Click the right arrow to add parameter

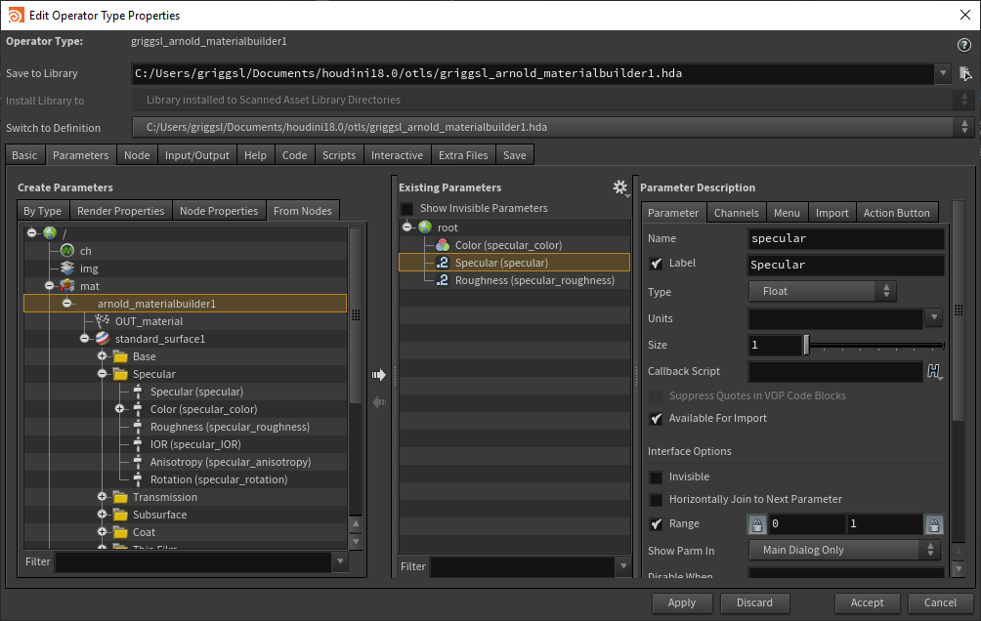378,375
